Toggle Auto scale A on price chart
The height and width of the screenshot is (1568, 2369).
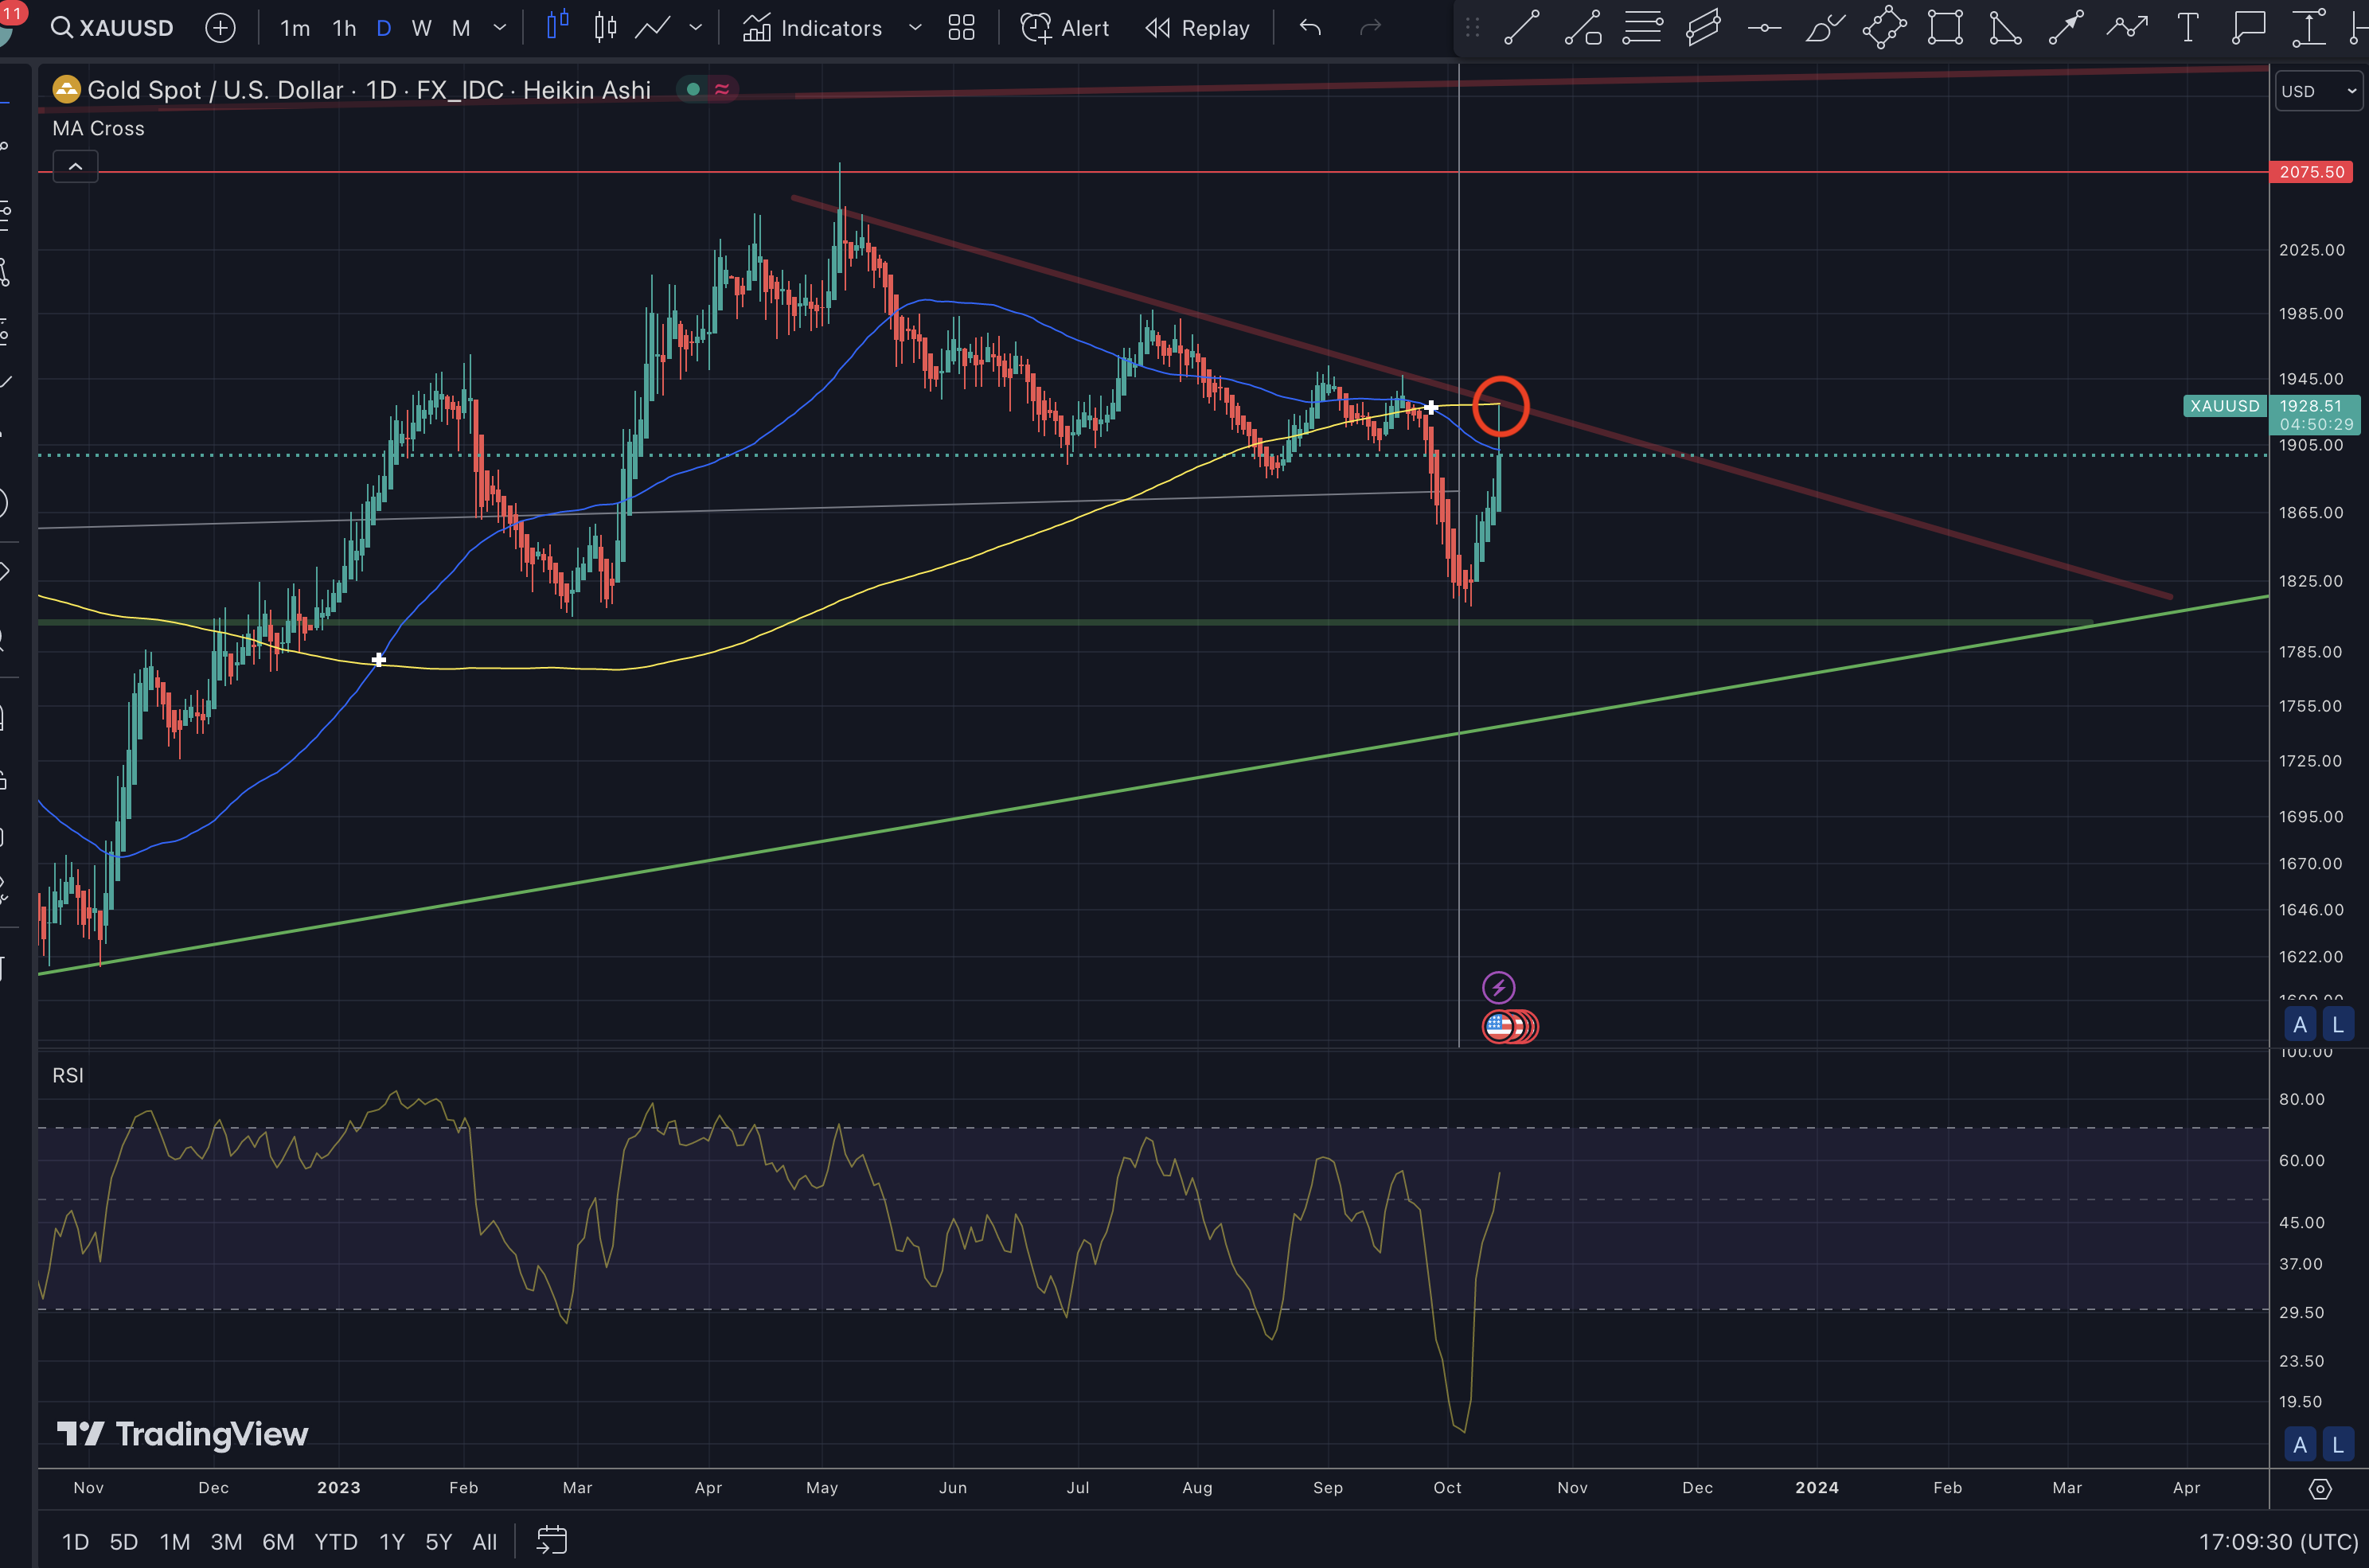pos(2300,1024)
